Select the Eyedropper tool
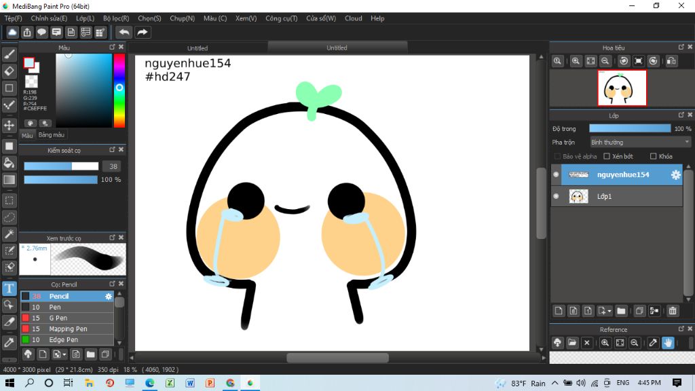 tap(10, 342)
